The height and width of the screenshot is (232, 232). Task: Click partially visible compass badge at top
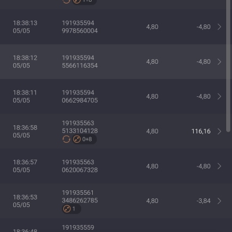(x=84, y=2)
